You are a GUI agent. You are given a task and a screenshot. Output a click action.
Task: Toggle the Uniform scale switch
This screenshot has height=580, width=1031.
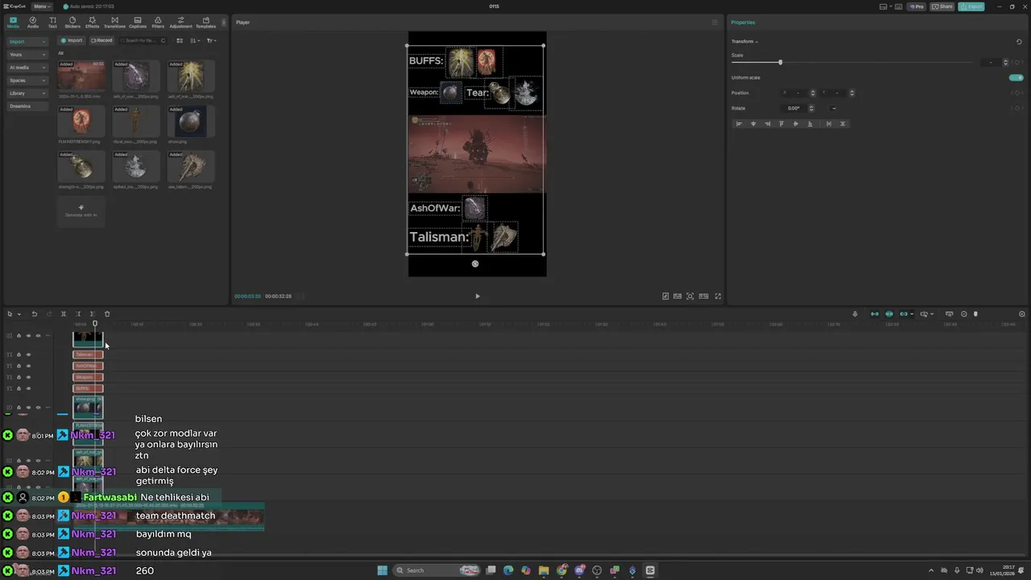pyautogui.click(x=1016, y=77)
